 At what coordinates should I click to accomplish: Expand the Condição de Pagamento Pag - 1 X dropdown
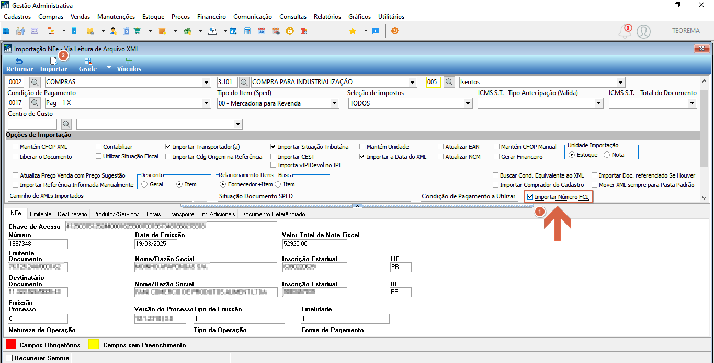(206, 103)
